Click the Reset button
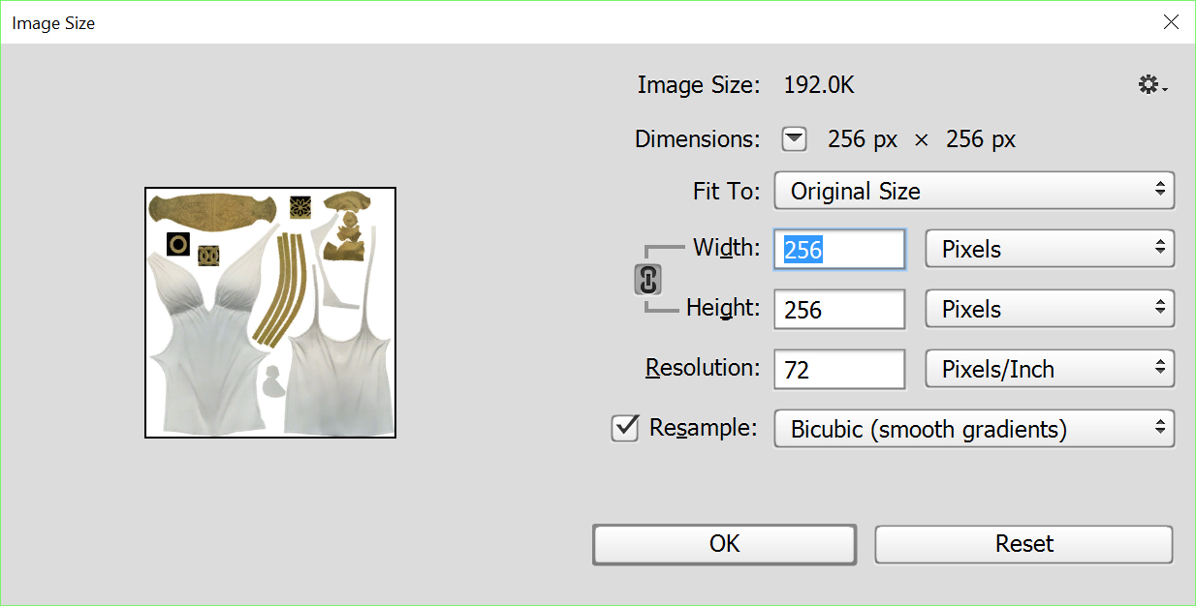 [1023, 544]
